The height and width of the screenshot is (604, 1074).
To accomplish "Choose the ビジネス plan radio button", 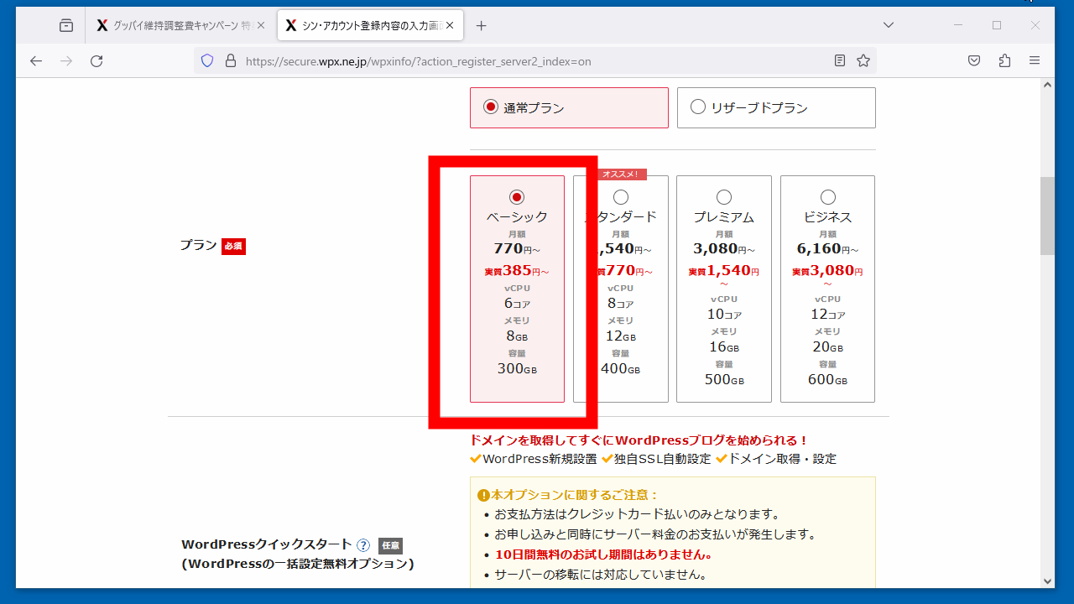I will (828, 197).
